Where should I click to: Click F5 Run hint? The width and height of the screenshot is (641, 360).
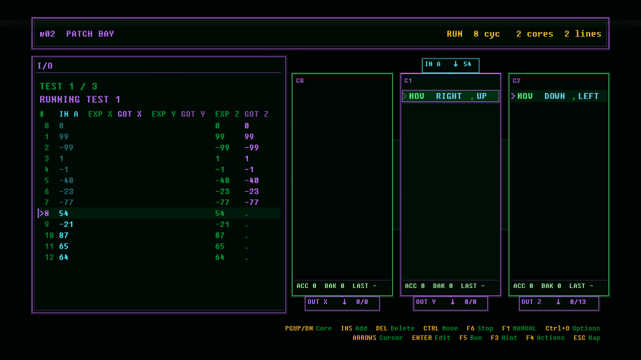471,338
